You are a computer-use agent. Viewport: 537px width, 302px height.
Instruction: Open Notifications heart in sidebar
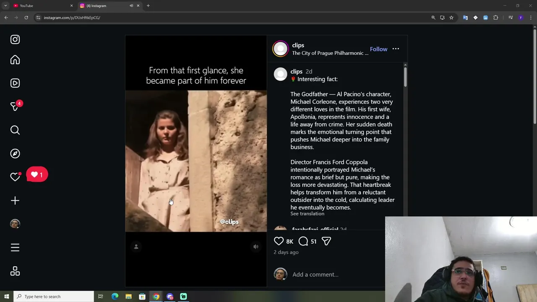click(x=15, y=177)
